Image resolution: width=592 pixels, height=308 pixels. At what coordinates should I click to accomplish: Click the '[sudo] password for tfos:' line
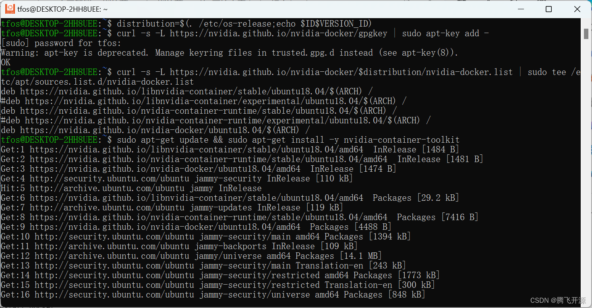(61, 43)
